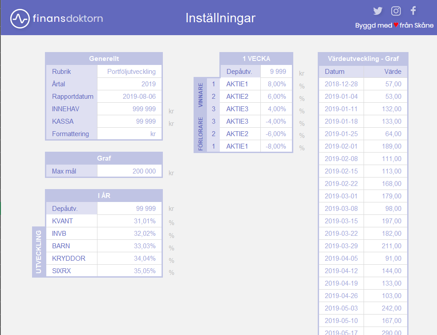Click the Rapportdatum row label
The width and height of the screenshot is (437, 335).
72,97
